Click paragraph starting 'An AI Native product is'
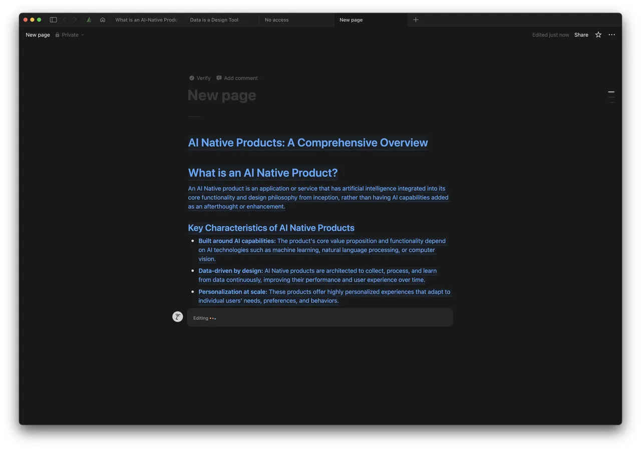Viewport: 641px width, 450px height. point(318,198)
